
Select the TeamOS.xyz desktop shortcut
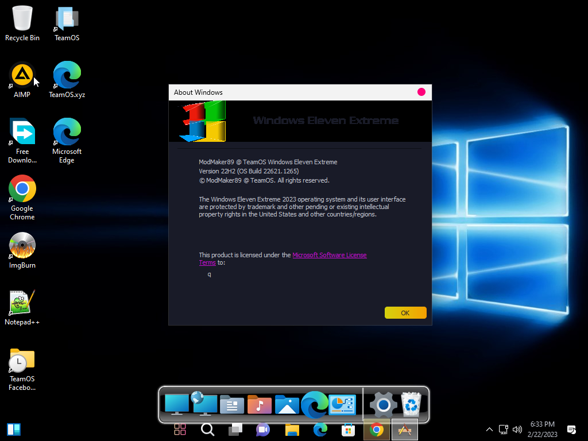pyautogui.click(x=67, y=80)
